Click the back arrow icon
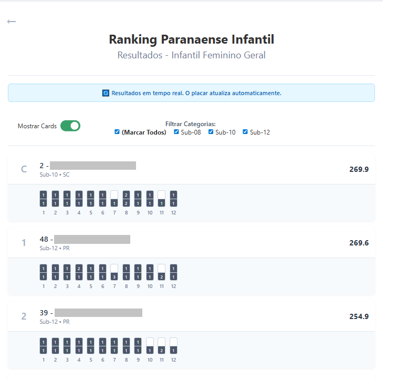The height and width of the screenshot is (380, 396). [x=12, y=22]
